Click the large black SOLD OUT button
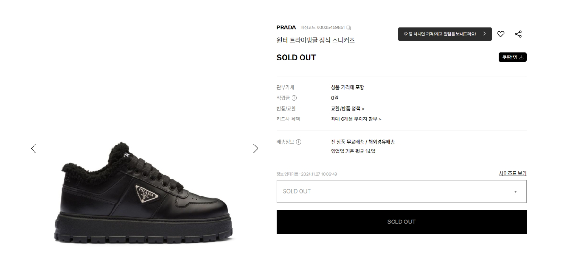The width and height of the screenshot is (567, 264). pyautogui.click(x=401, y=221)
